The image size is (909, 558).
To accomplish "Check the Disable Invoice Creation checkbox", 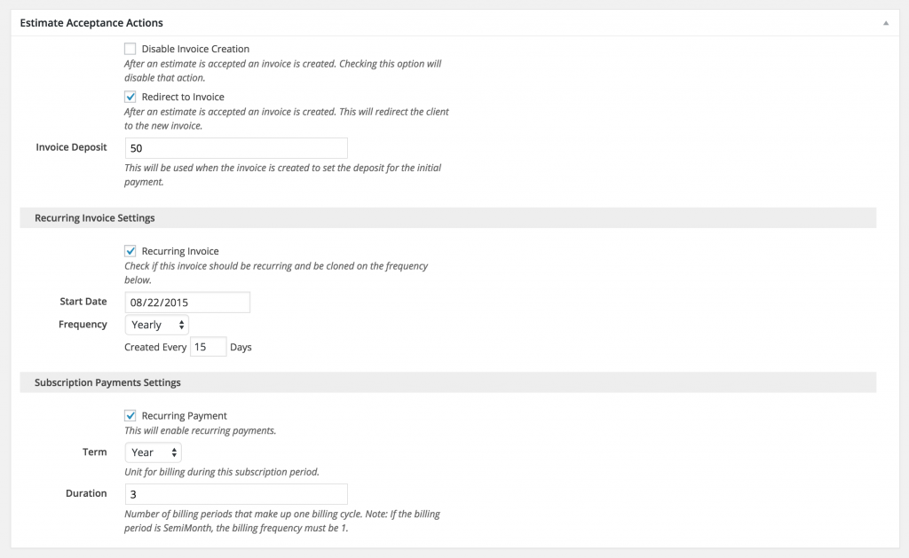I will 130,49.
